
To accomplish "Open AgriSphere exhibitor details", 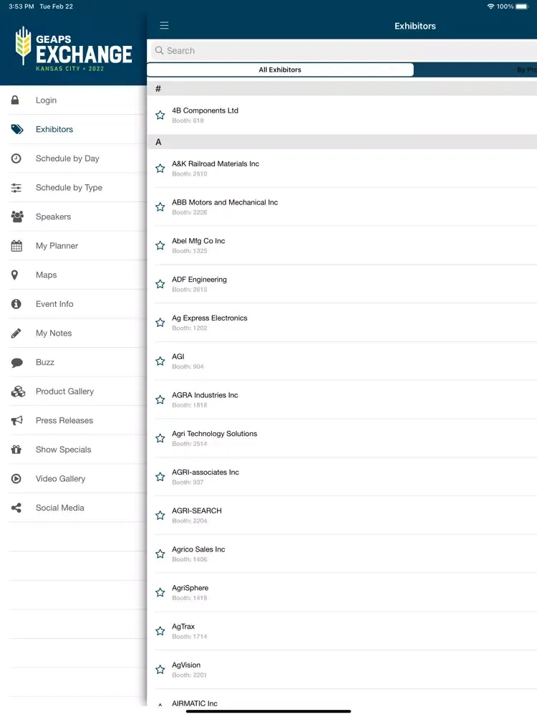I will pyautogui.click(x=342, y=593).
